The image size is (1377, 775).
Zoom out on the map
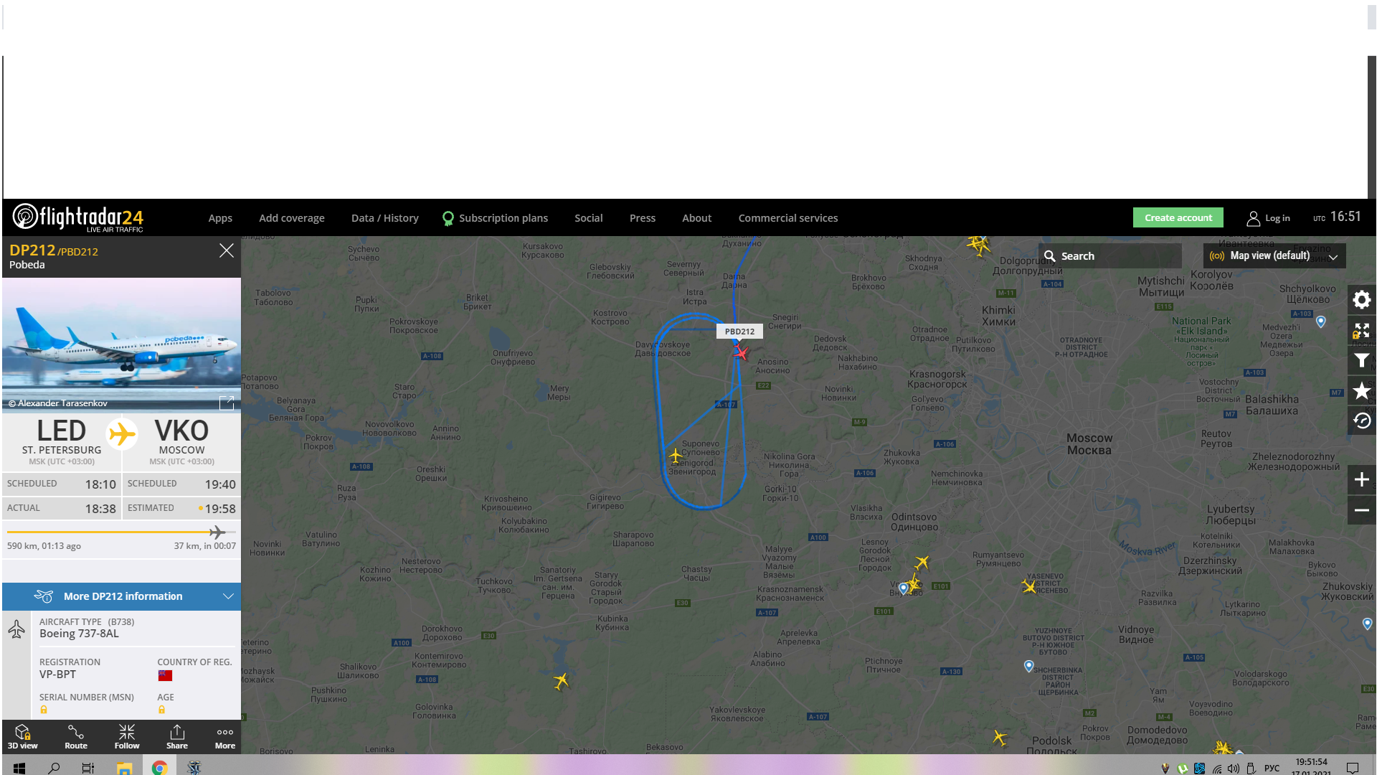pos(1361,510)
